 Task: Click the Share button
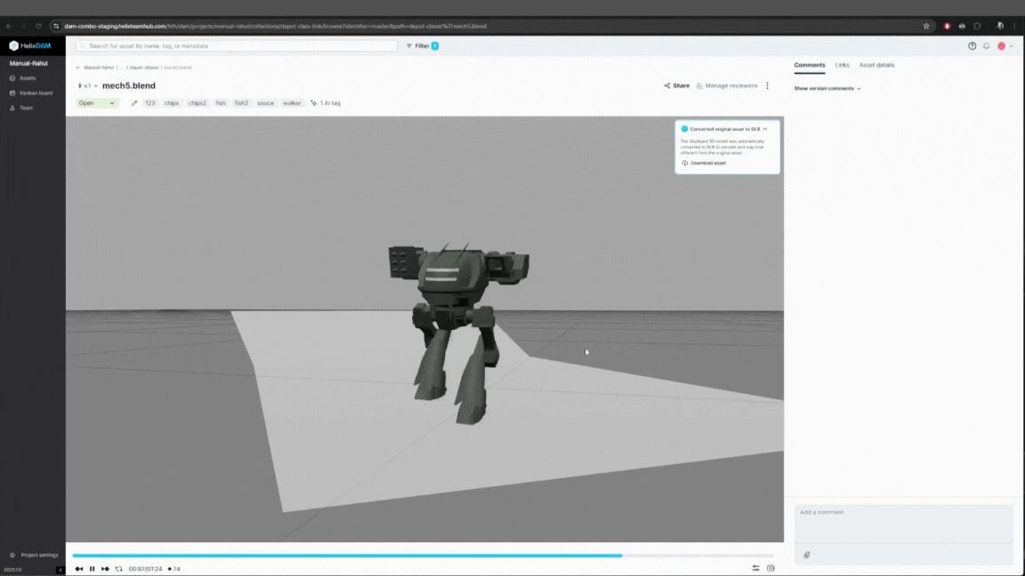pos(676,86)
